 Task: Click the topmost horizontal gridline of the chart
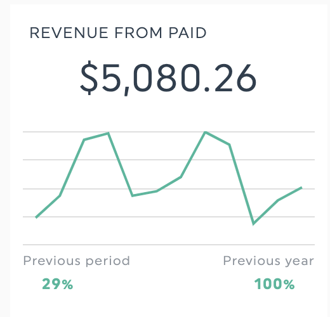(169, 132)
